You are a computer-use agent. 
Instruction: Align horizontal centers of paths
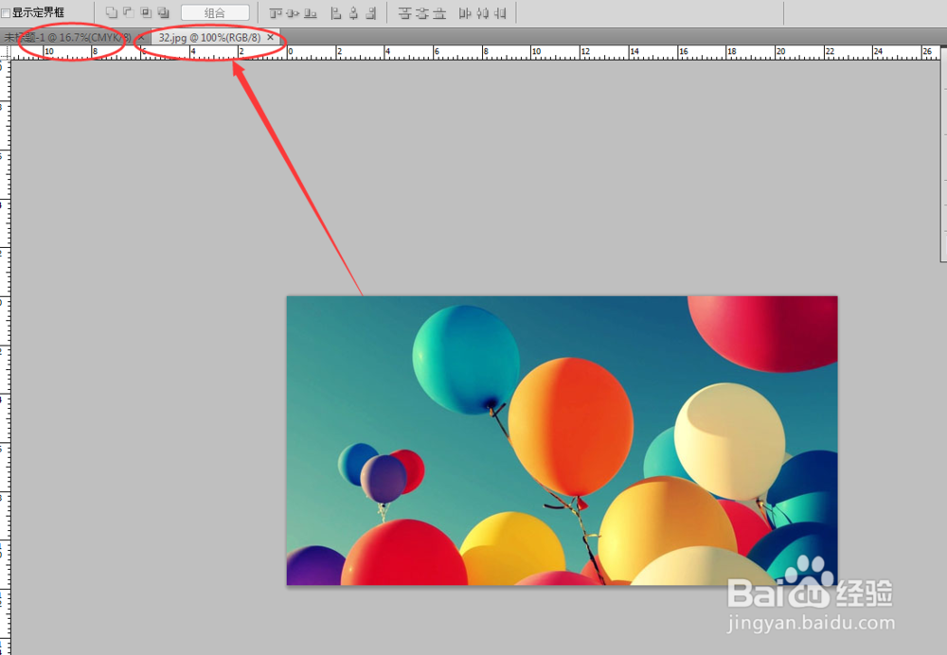pyautogui.click(x=354, y=12)
